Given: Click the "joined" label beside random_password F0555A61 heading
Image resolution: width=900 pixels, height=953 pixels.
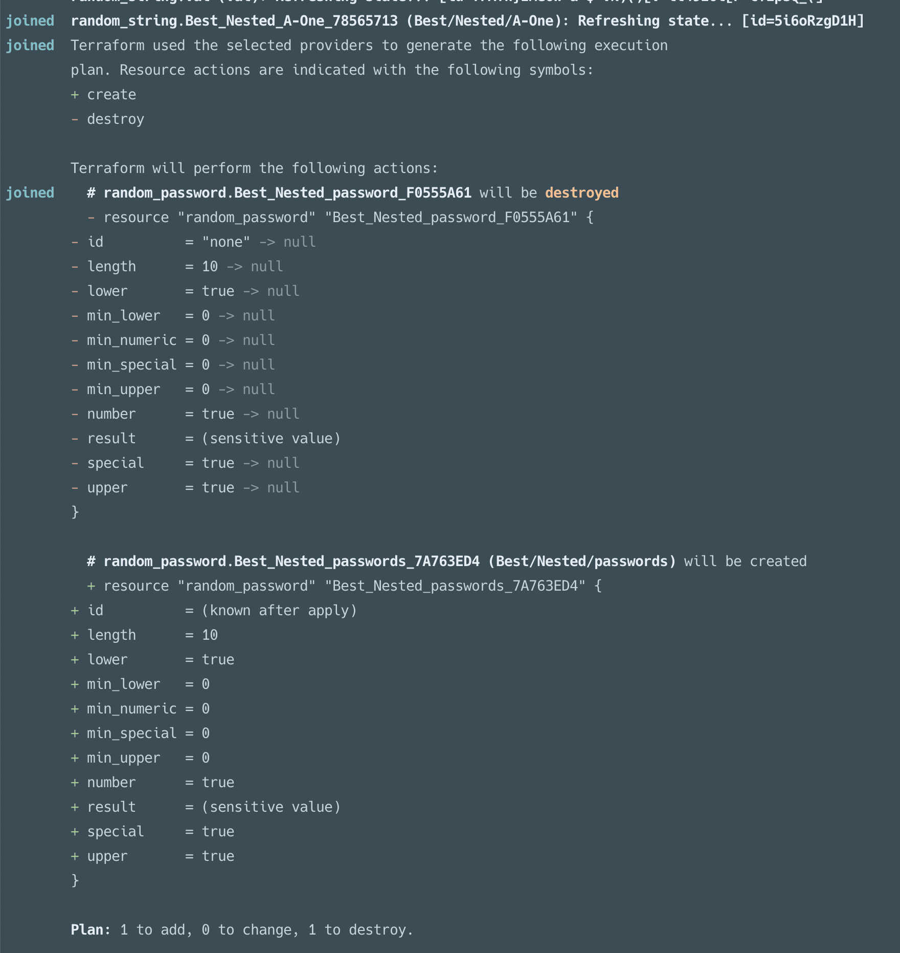Looking at the screenshot, I should pos(30,193).
